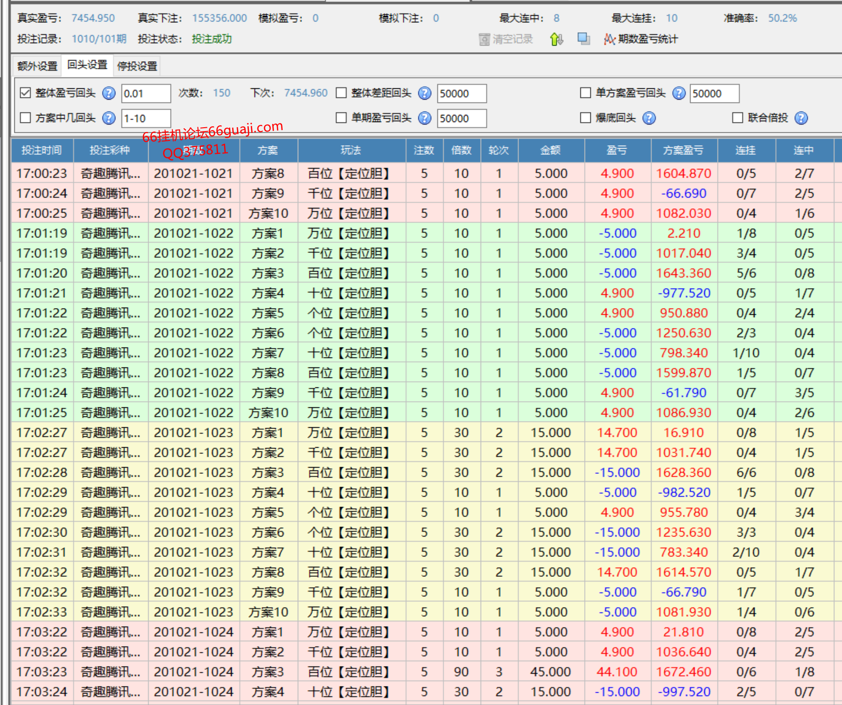Sort by the 方案 column header
Viewport: 842px width, 705px height.
pyautogui.click(x=268, y=150)
